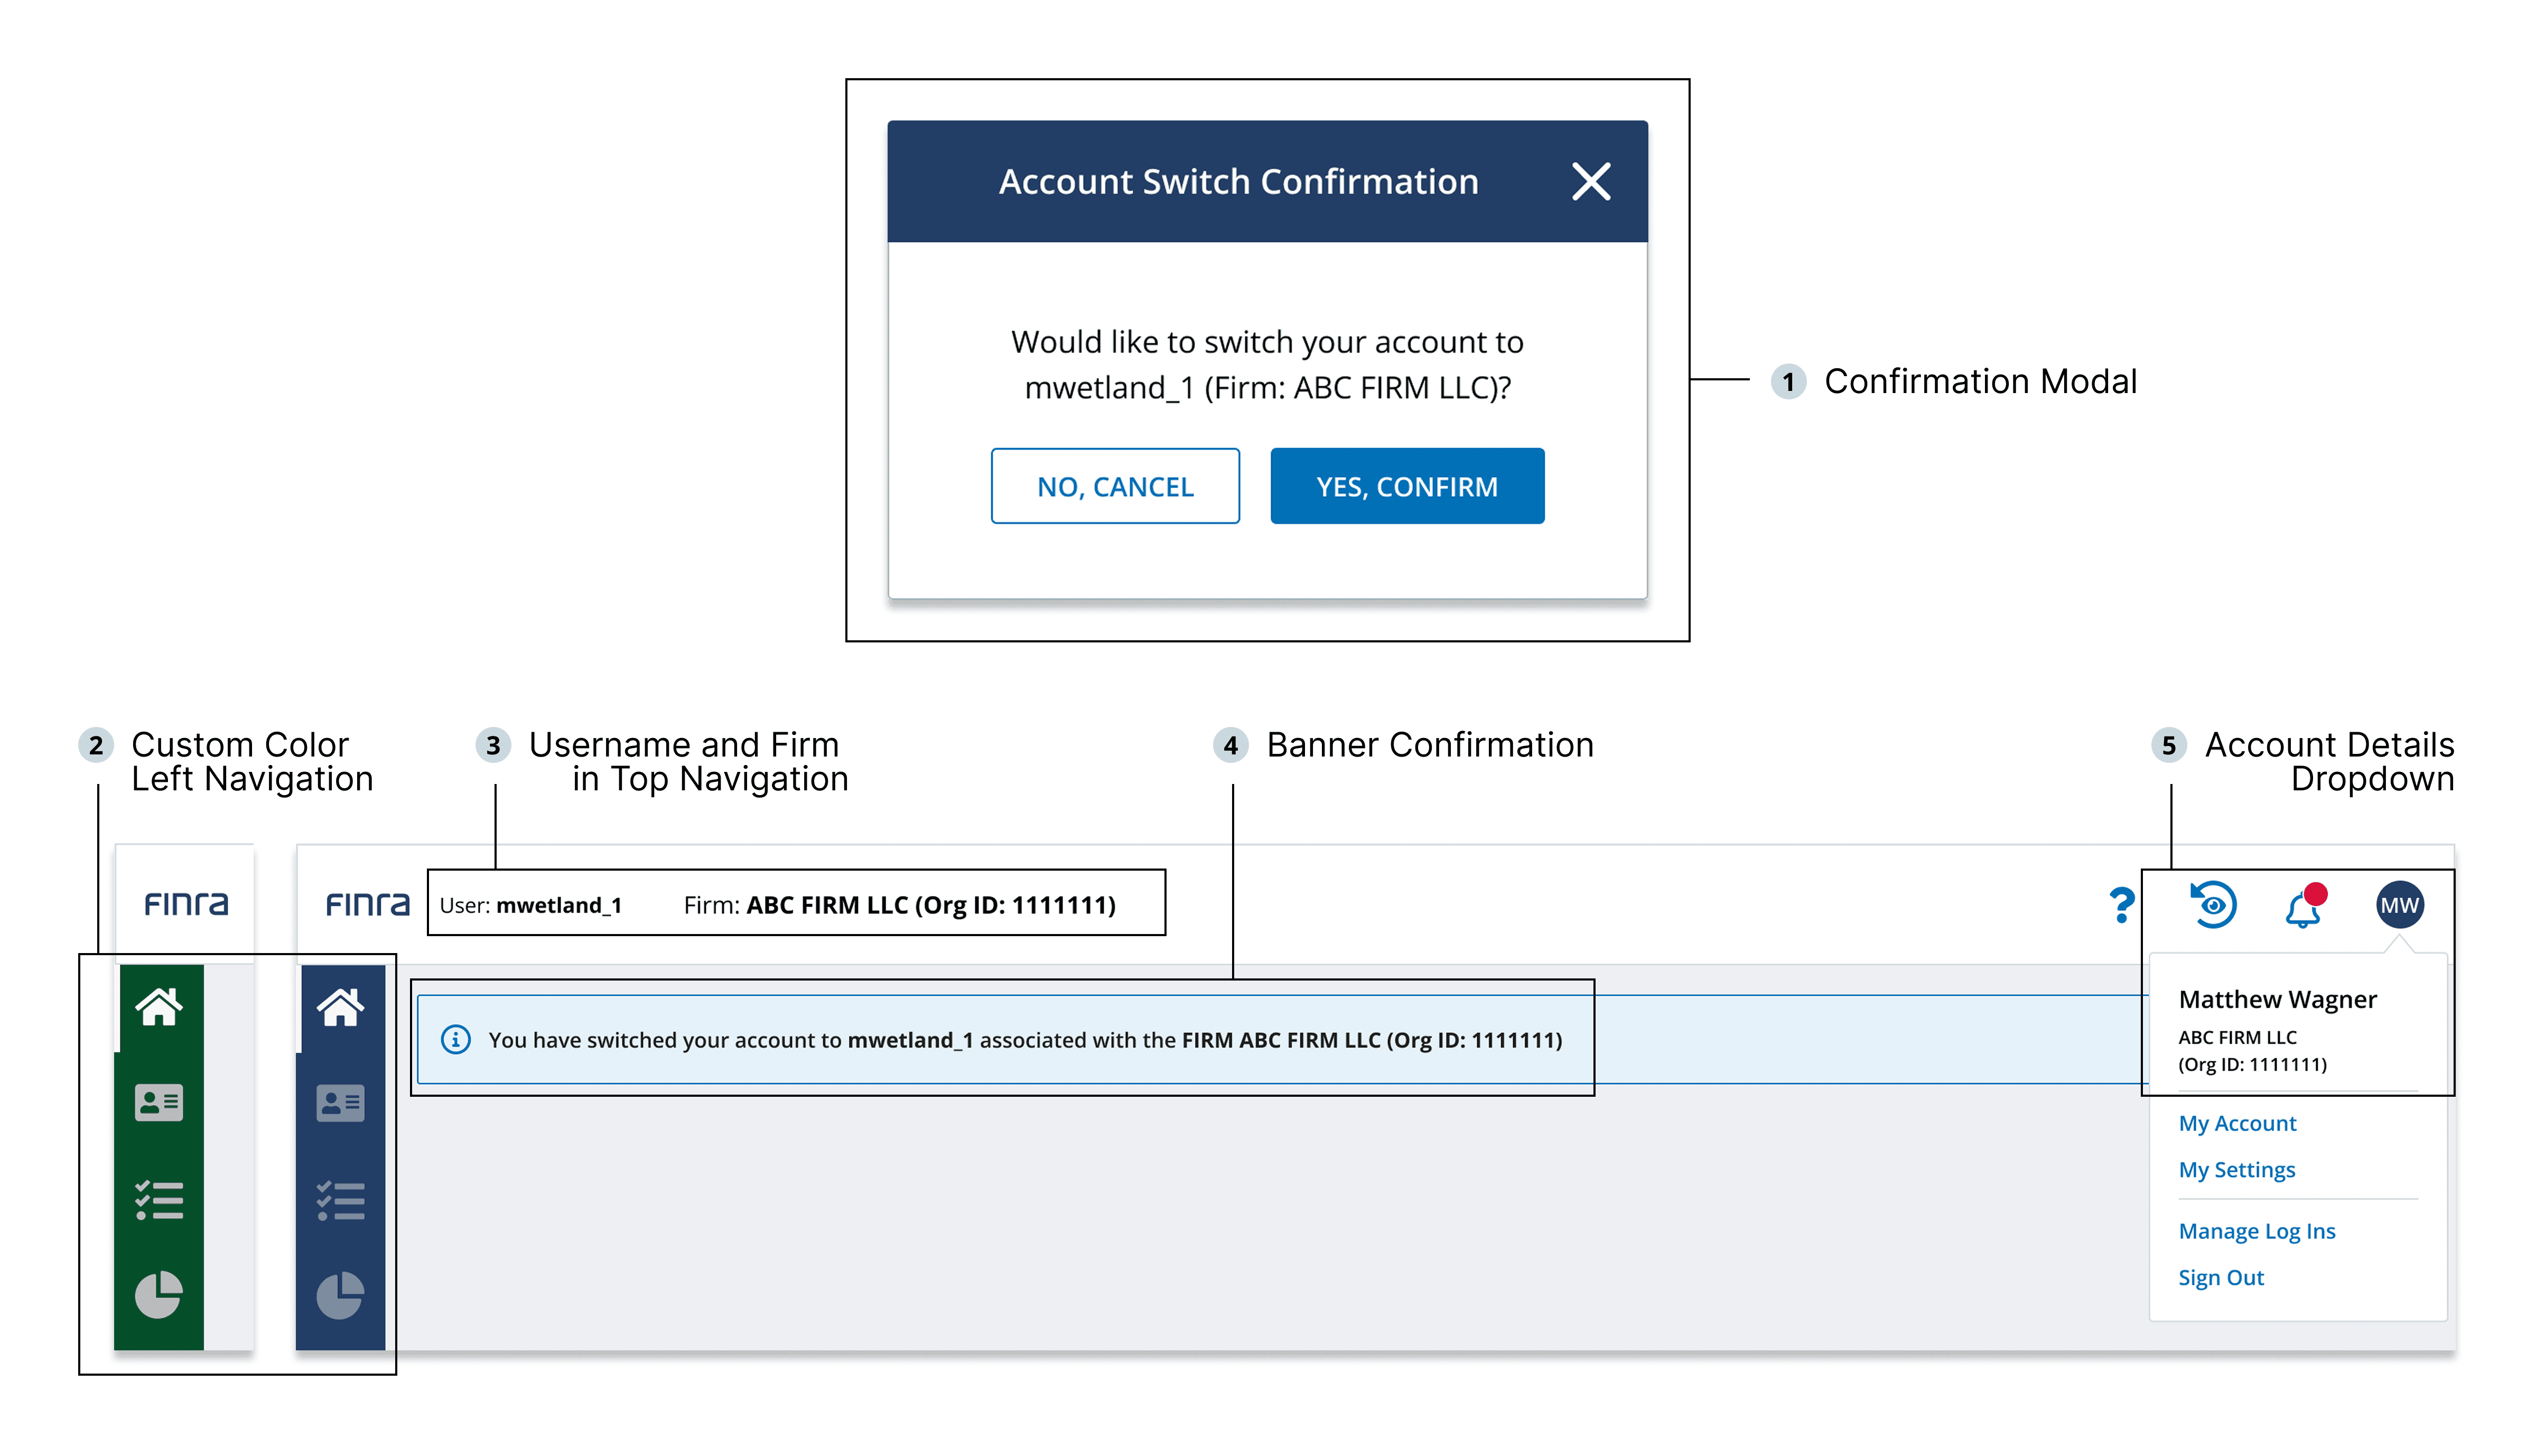This screenshot has height=1456, width=2536.
Task: Click home icon in blue left navigation
Action: tap(340, 1007)
